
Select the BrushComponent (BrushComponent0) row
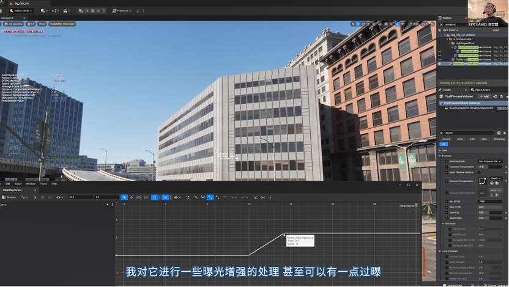tap(470, 108)
